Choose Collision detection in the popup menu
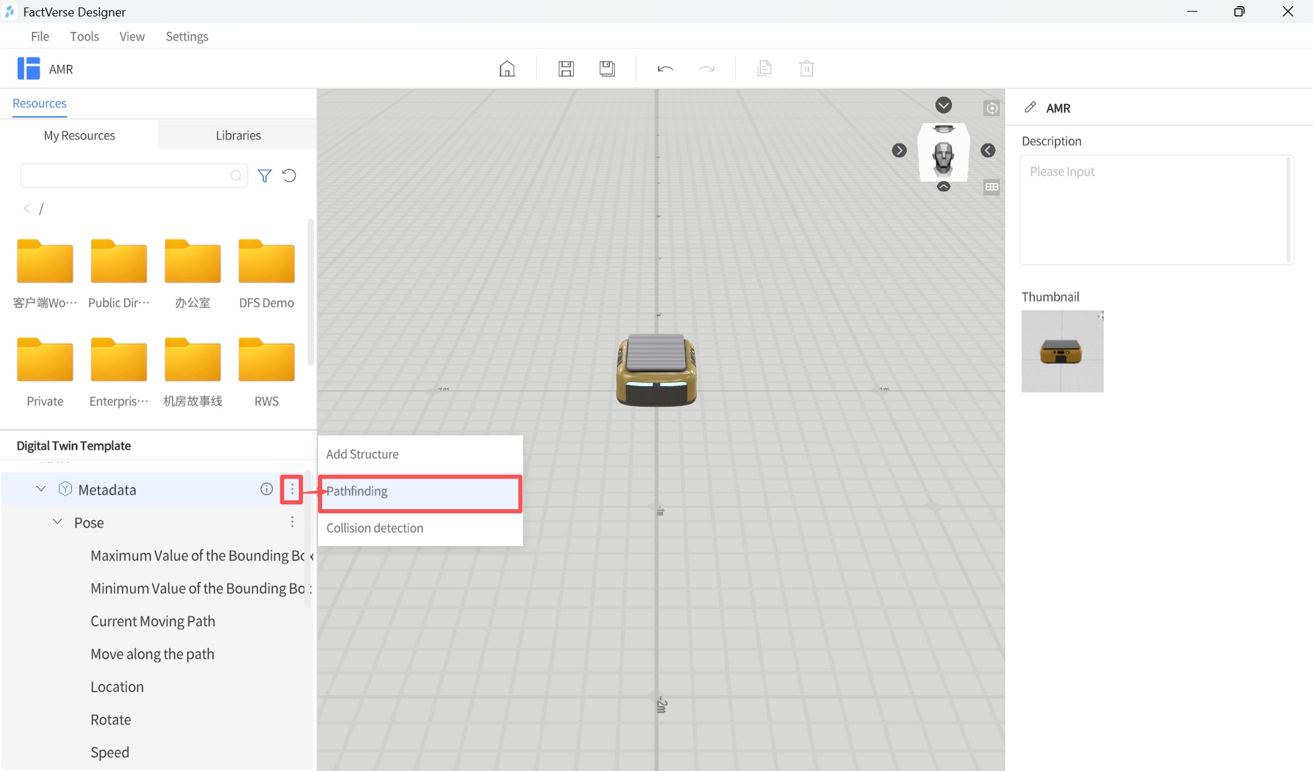1313x771 pixels. 375,528
